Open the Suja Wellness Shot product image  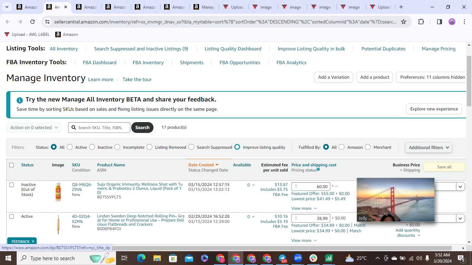click(x=58, y=192)
